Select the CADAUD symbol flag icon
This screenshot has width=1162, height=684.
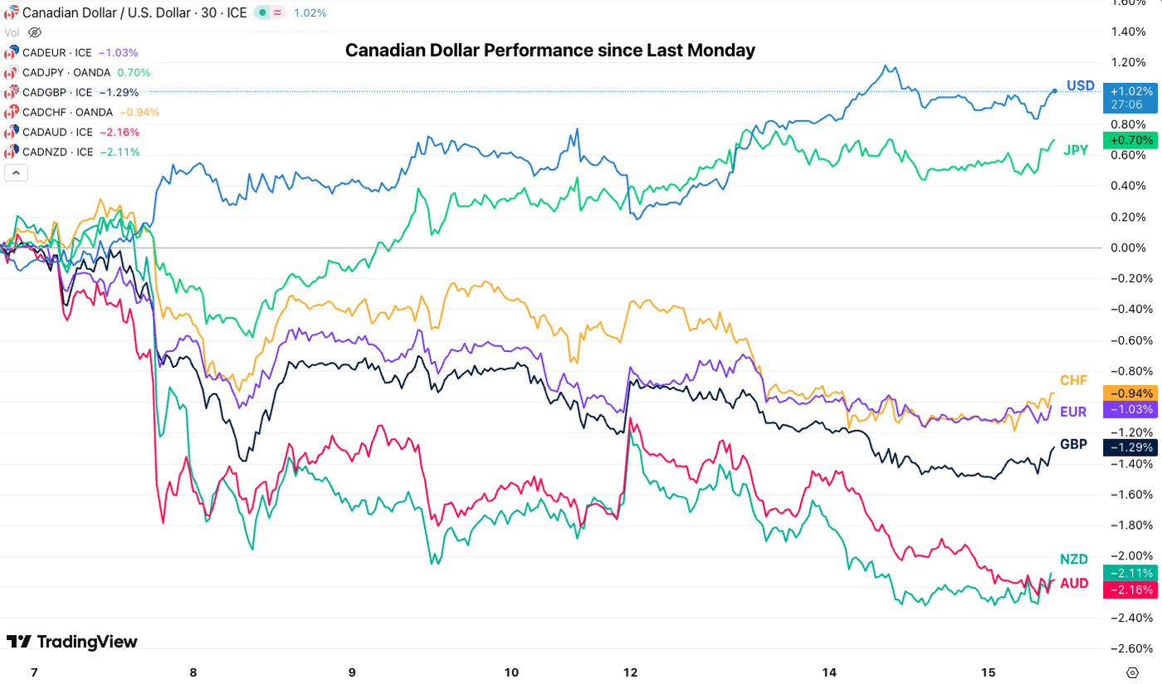(10, 132)
